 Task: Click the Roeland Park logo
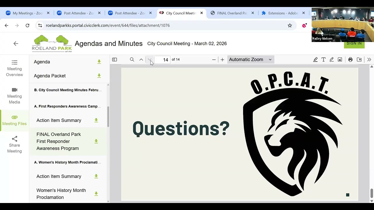point(52,43)
